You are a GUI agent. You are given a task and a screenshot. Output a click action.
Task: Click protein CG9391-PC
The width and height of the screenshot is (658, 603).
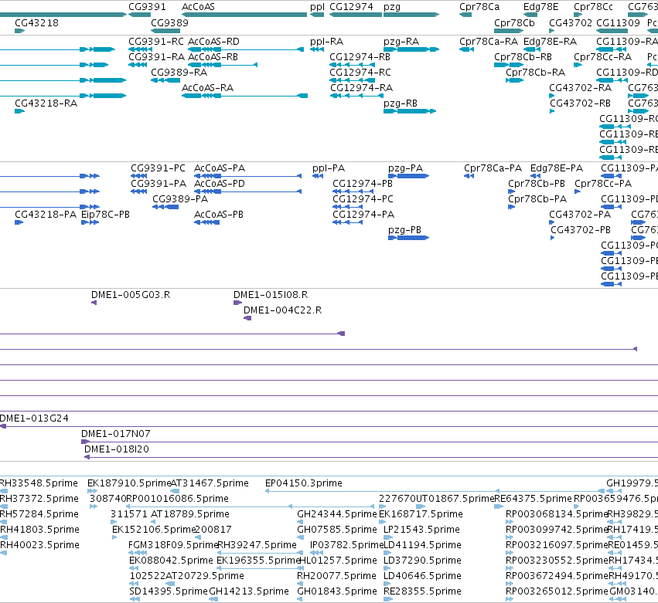tap(158, 168)
